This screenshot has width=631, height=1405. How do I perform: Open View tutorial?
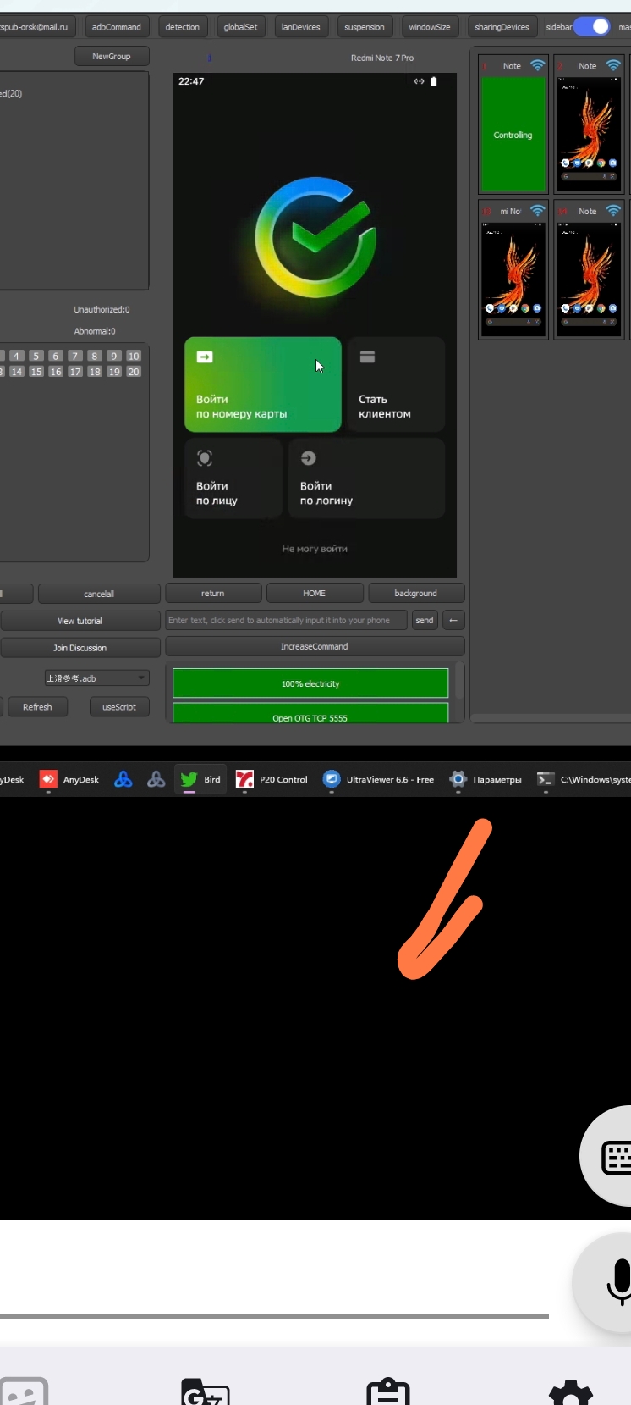point(80,621)
